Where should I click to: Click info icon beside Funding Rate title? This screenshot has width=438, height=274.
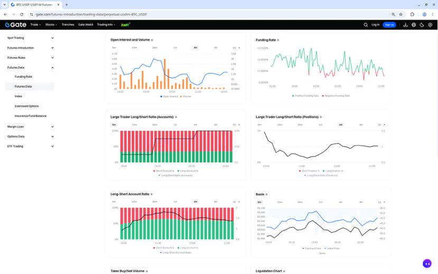pos(278,40)
